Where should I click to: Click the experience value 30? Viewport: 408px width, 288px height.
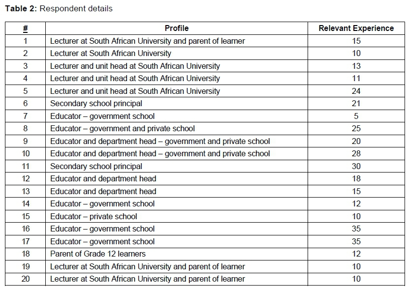click(x=356, y=166)
